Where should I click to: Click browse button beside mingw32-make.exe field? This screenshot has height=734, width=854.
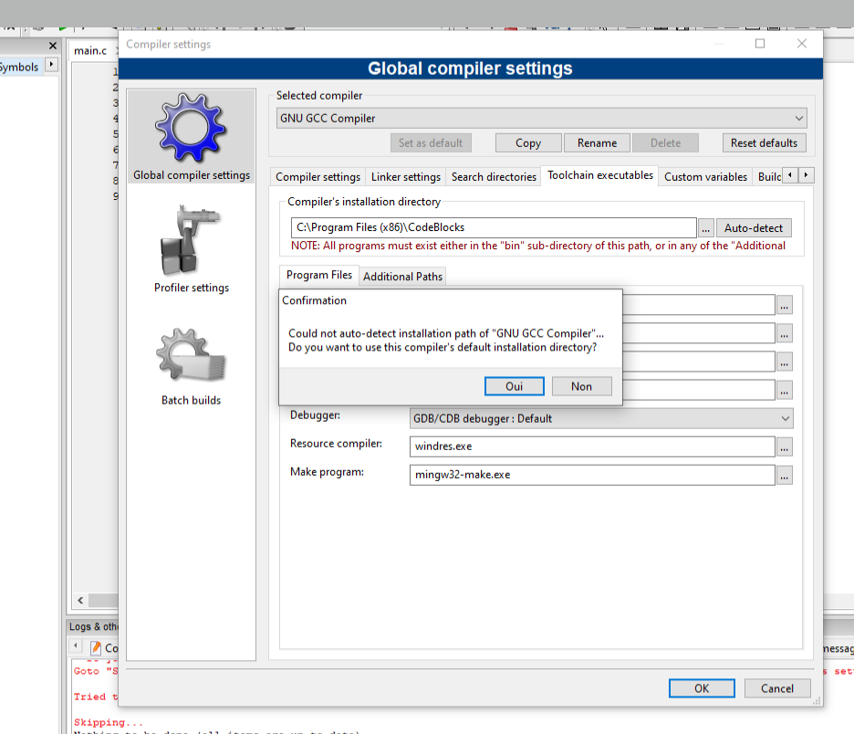click(785, 476)
